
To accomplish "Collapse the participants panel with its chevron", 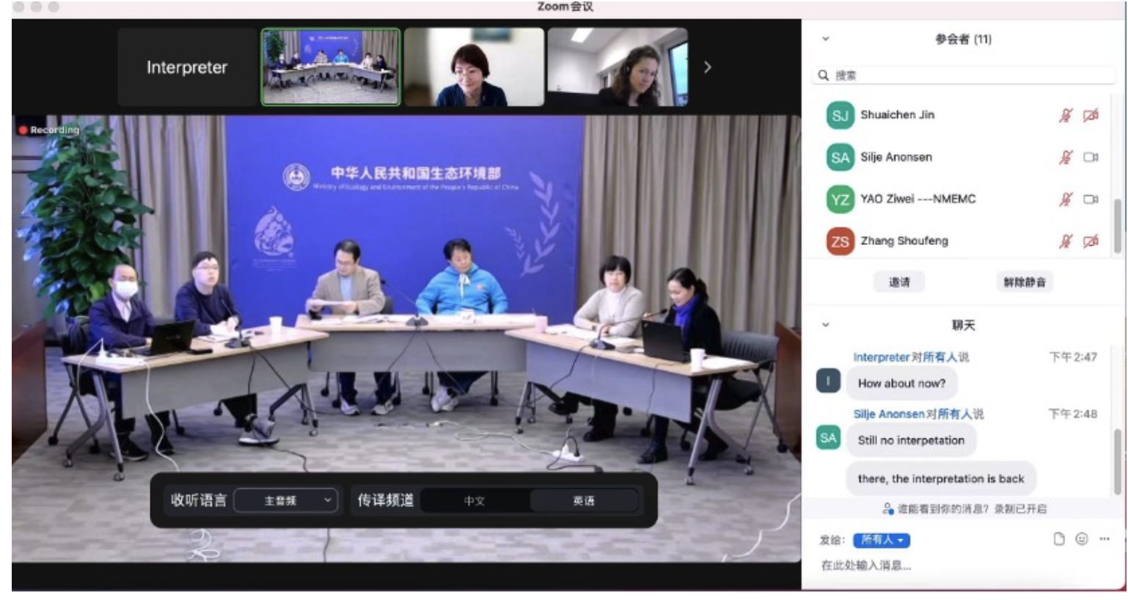I will tap(826, 39).
